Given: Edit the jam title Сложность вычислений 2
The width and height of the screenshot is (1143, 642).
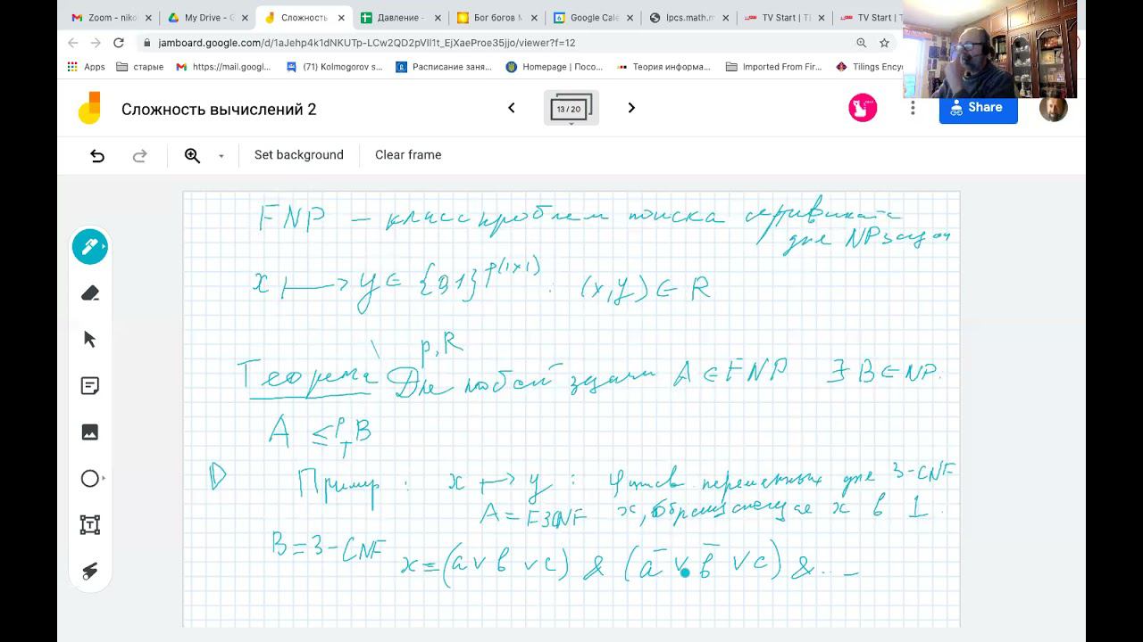Looking at the screenshot, I should tap(219, 110).
